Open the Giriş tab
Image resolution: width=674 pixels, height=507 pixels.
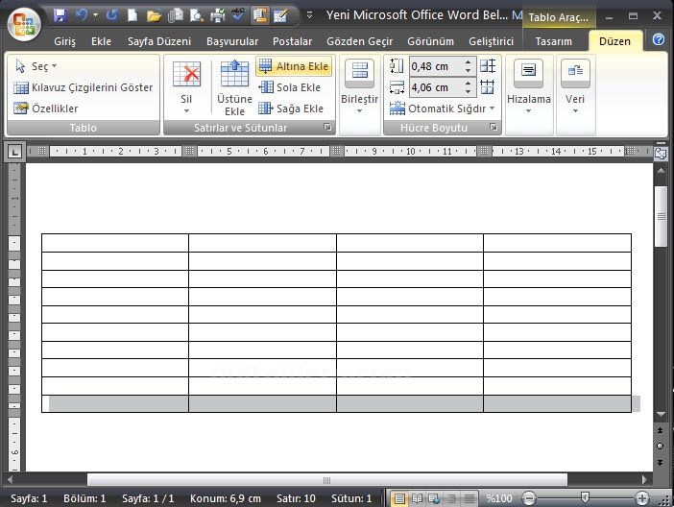pos(64,41)
